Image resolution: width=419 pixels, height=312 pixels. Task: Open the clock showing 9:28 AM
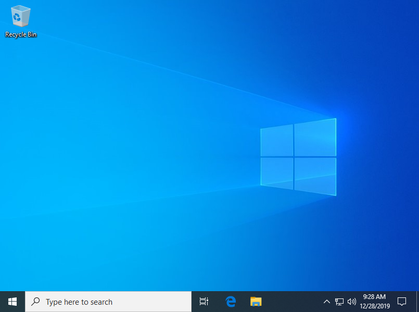pos(374,302)
